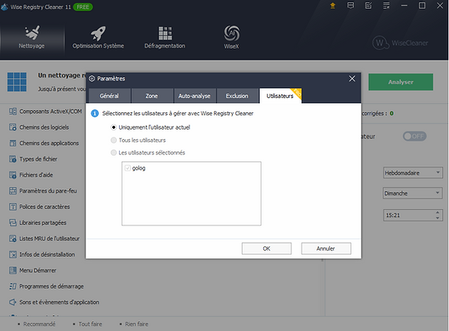Click the FREE badge
The image size is (449, 331).
click(x=83, y=7)
